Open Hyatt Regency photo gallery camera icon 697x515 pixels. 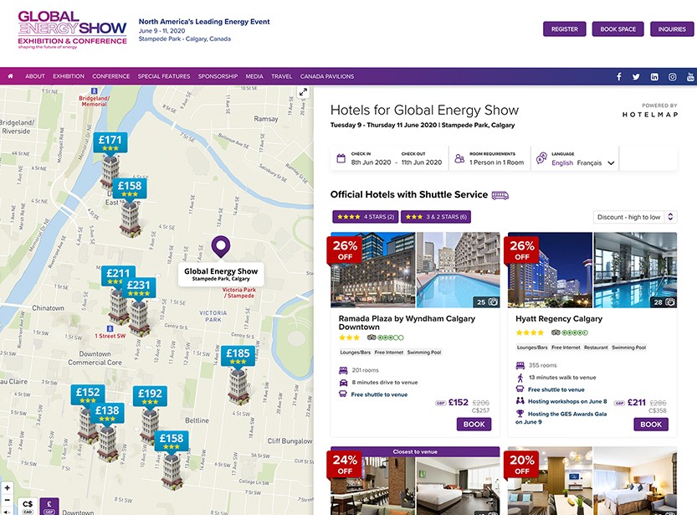click(670, 302)
